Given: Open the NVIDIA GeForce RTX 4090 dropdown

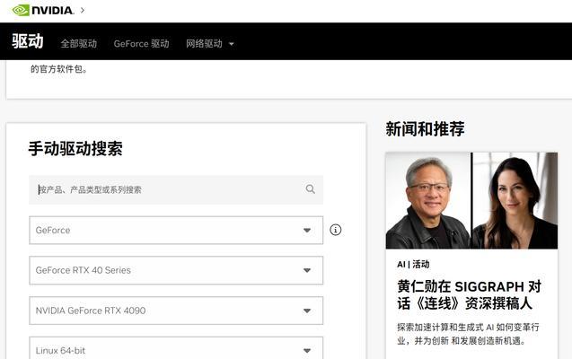Looking at the screenshot, I should click(x=176, y=311).
